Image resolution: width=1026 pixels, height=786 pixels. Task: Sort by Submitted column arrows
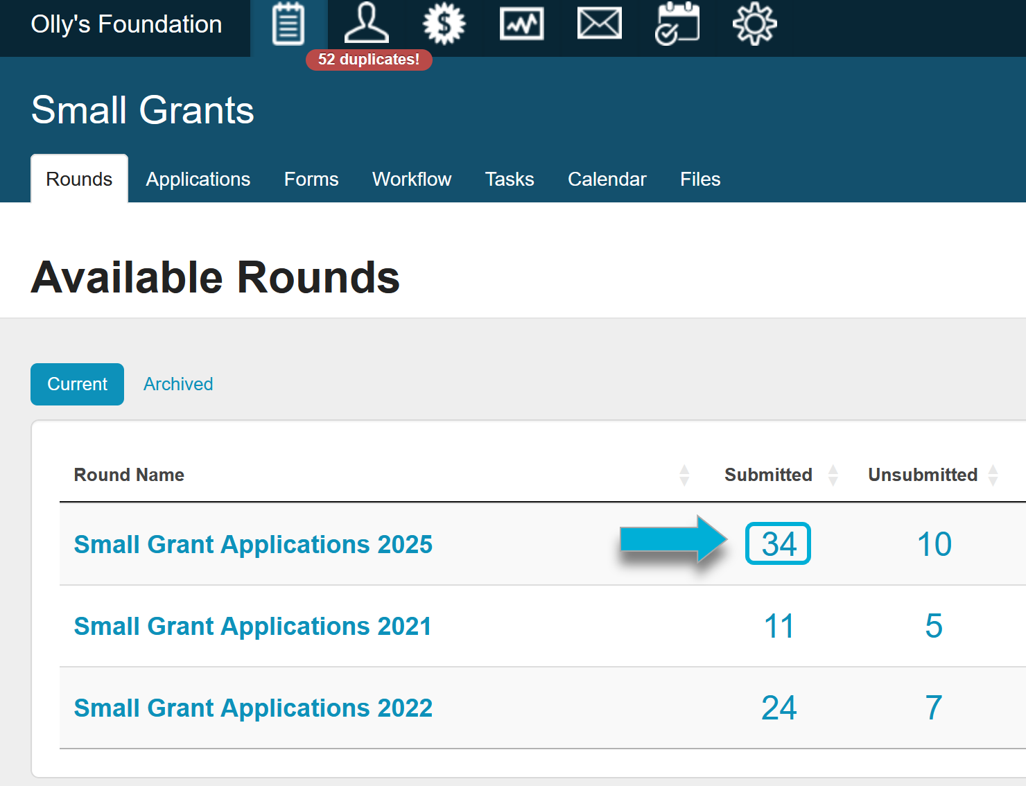tap(833, 475)
